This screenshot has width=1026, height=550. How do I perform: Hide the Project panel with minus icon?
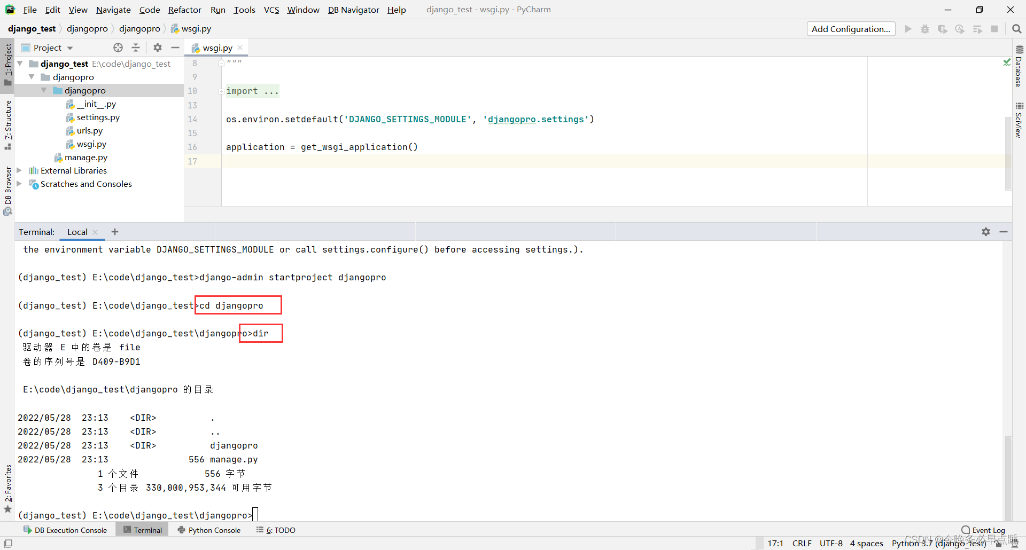(x=175, y=48)
